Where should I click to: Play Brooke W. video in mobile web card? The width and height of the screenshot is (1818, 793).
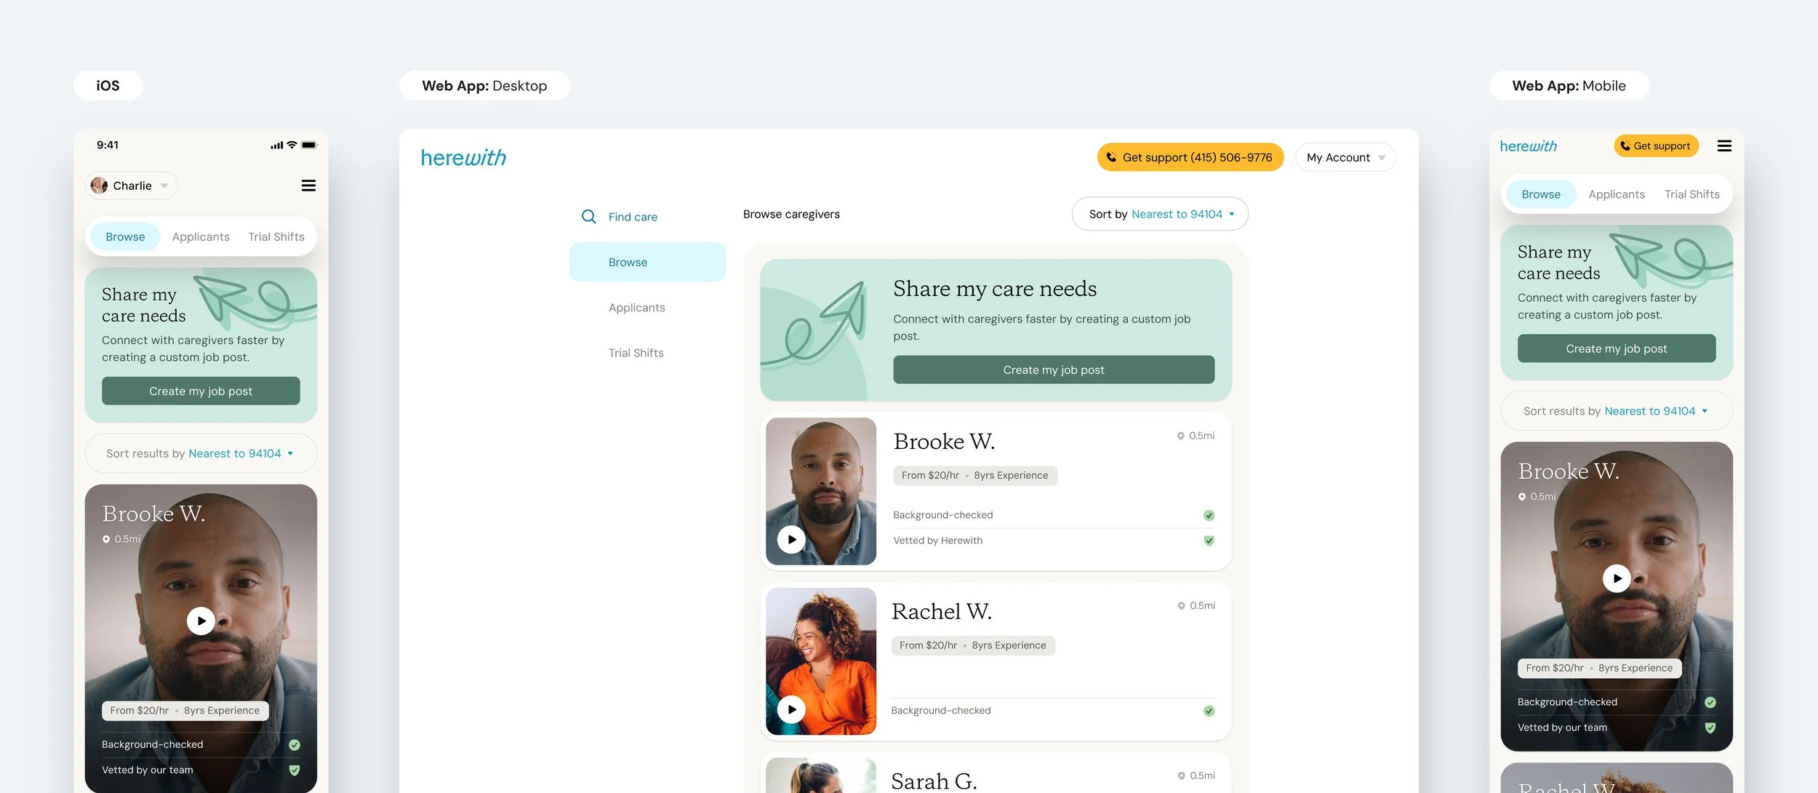pos(1617,579)
